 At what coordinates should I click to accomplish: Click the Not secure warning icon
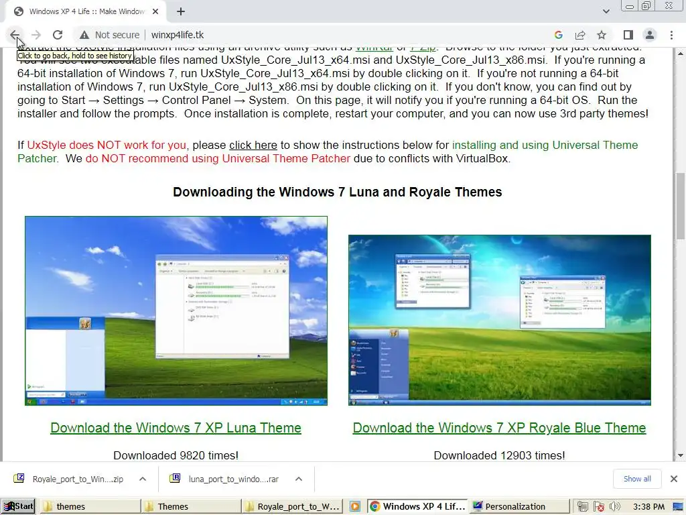84,35
